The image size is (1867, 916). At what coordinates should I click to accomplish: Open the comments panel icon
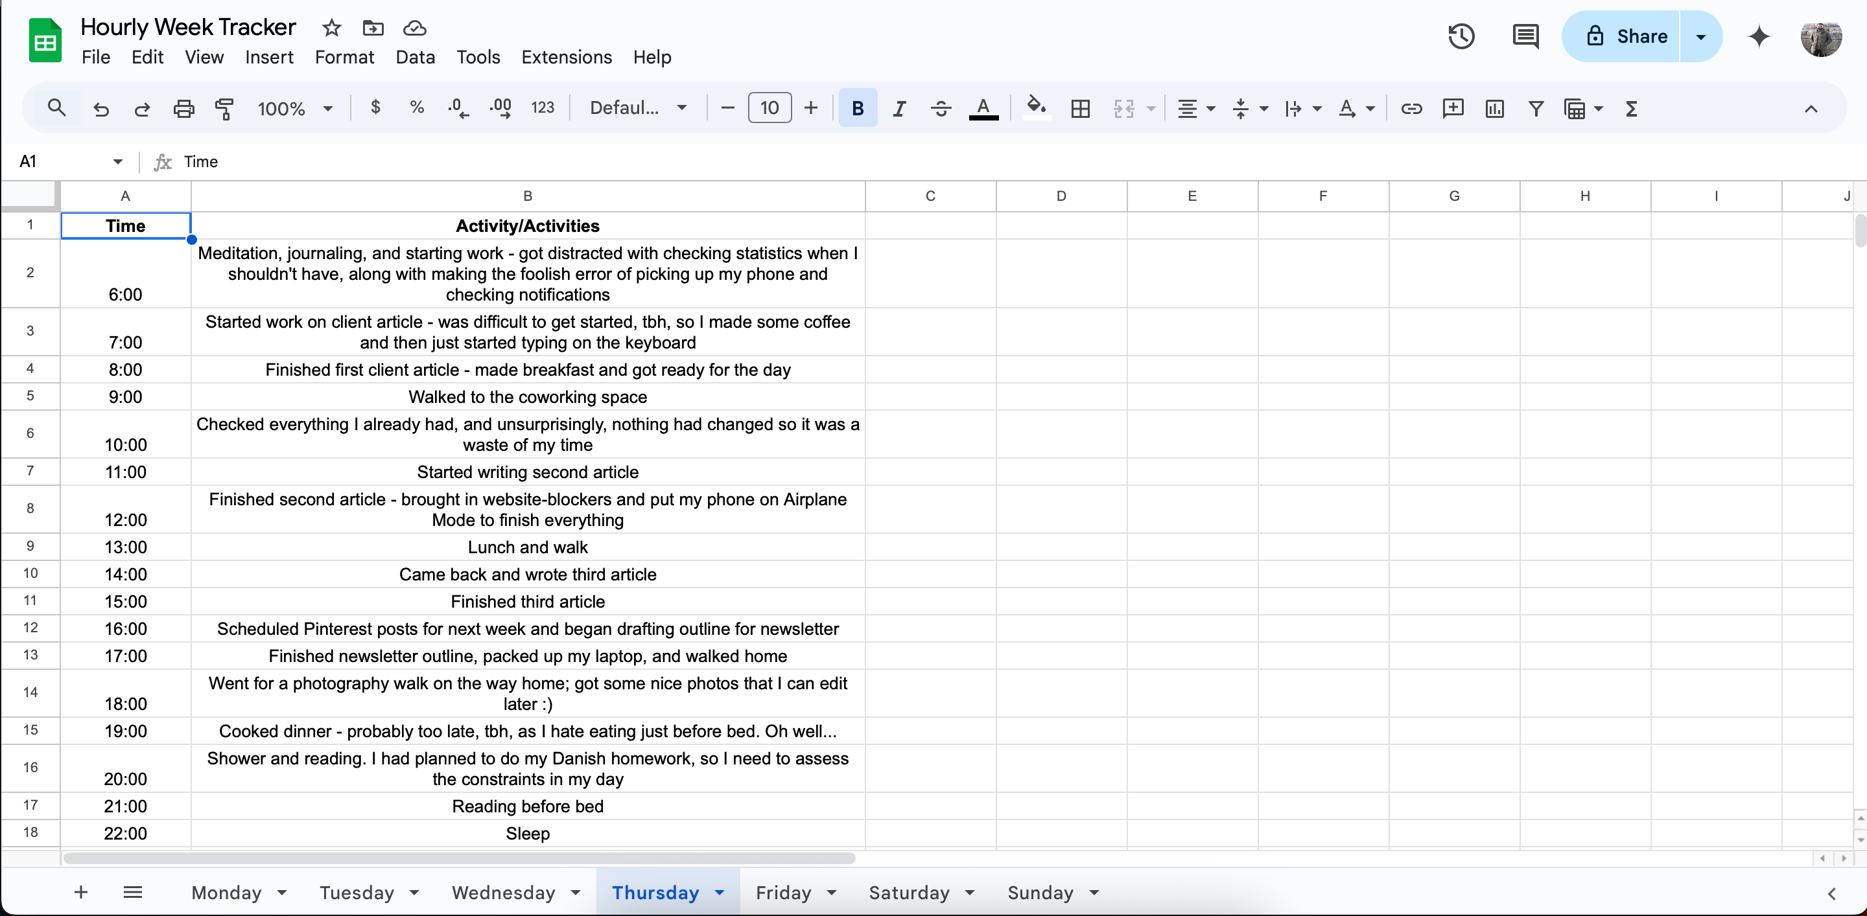pyautogui.click(x=1525, y=36)
